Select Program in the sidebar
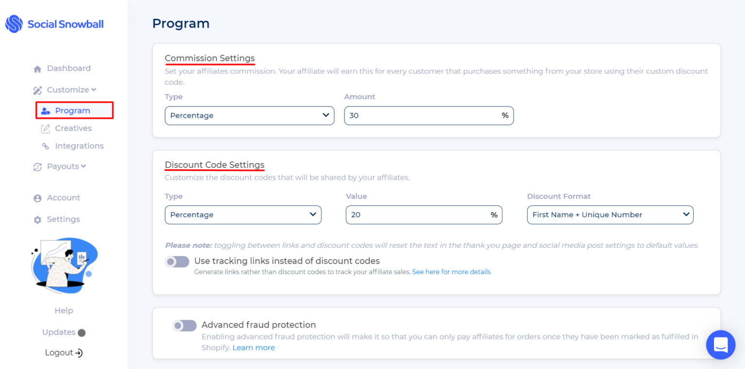This screenshot has height=369, width=745. [73, 110]
